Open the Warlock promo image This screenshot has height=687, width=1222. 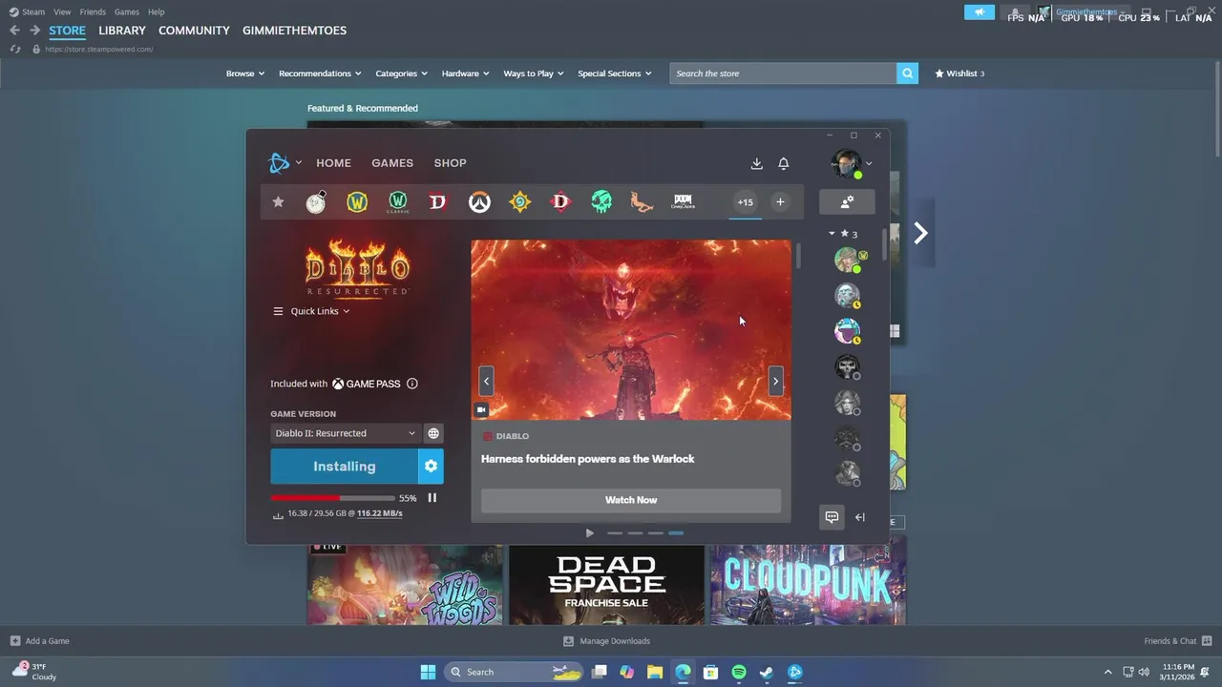point(631,329)
